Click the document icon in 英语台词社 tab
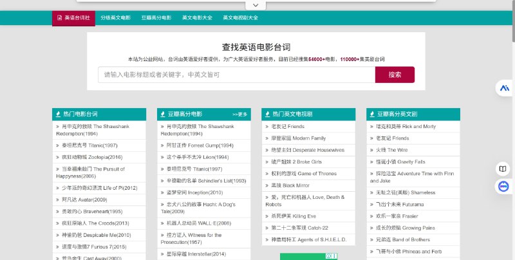This screenshot has height=260, width=515. 59,18
